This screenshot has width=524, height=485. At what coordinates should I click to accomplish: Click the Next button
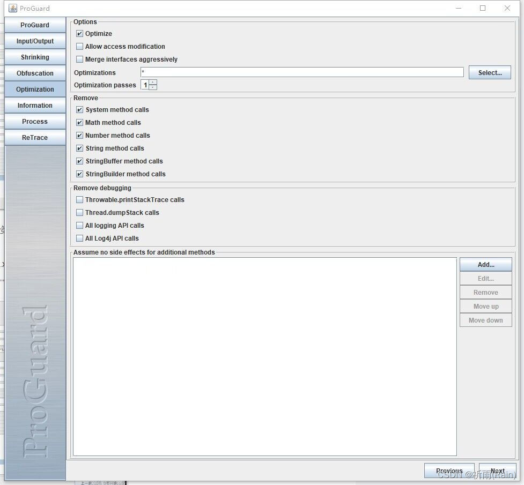coord(497,471)
